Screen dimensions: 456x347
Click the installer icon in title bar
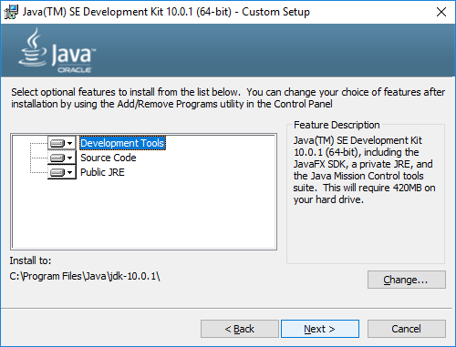click(x=11, y=12)
